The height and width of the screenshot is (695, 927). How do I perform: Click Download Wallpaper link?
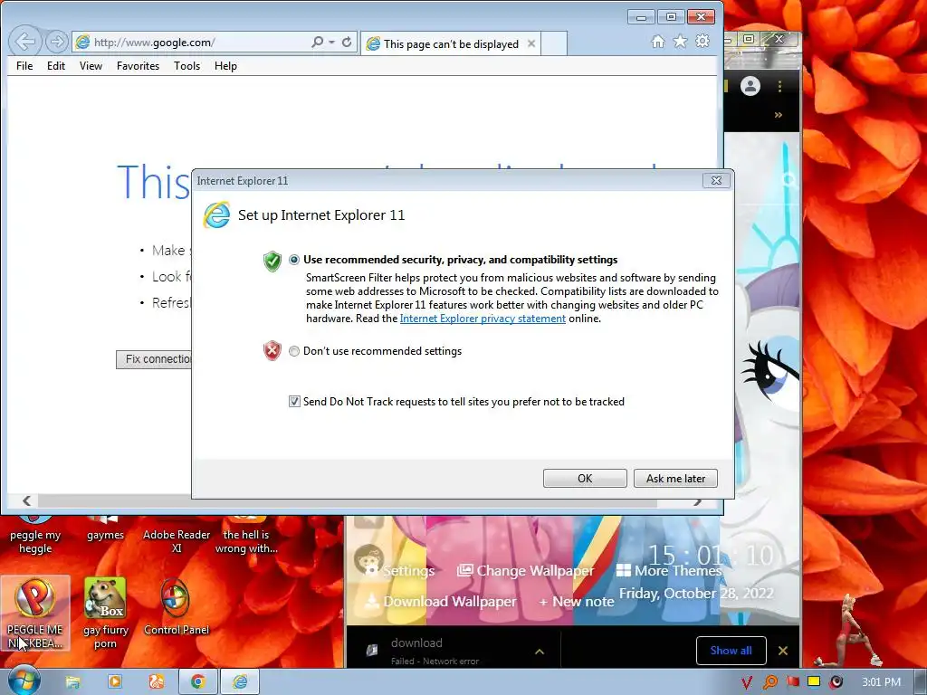tap(441, 602)
